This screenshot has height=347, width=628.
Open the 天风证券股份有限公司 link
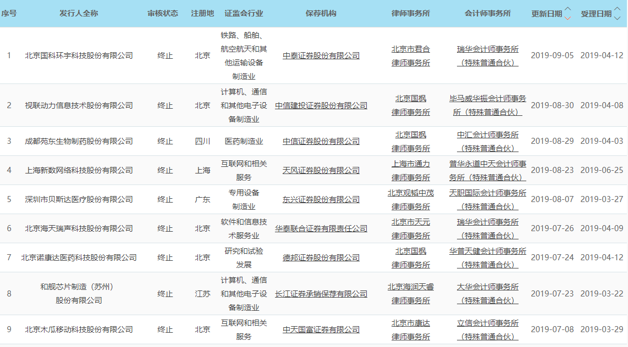tap(321, 170)
